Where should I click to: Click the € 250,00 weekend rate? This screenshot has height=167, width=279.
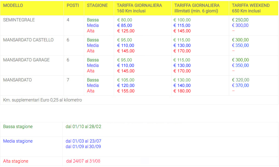pos(240,20)
